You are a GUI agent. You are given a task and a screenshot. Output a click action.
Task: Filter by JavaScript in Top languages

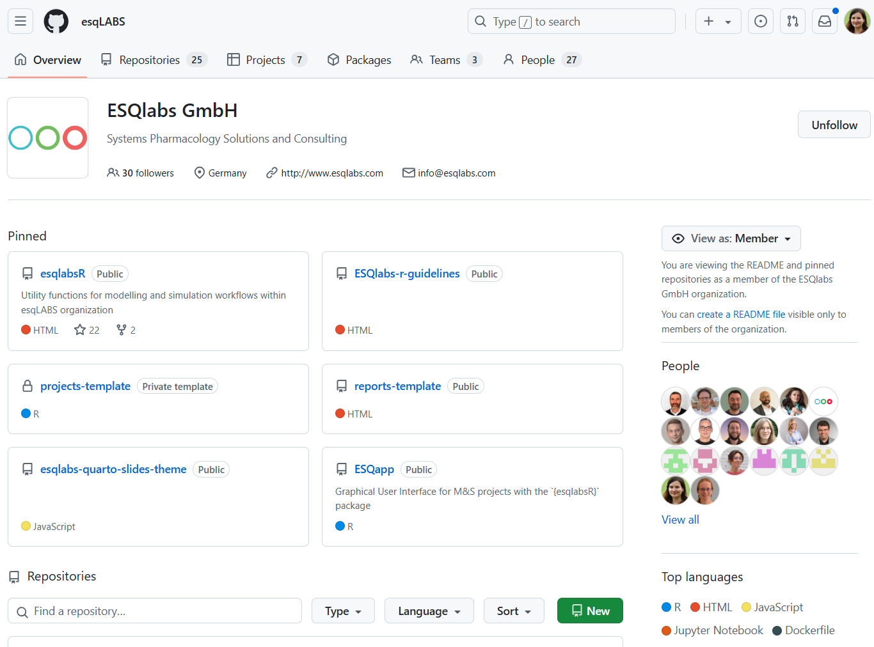click(x=772, y=607)
